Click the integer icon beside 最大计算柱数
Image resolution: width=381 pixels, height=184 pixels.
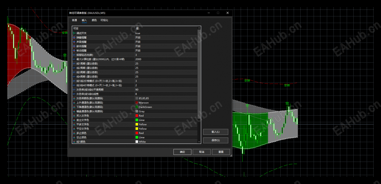[74, 59]
